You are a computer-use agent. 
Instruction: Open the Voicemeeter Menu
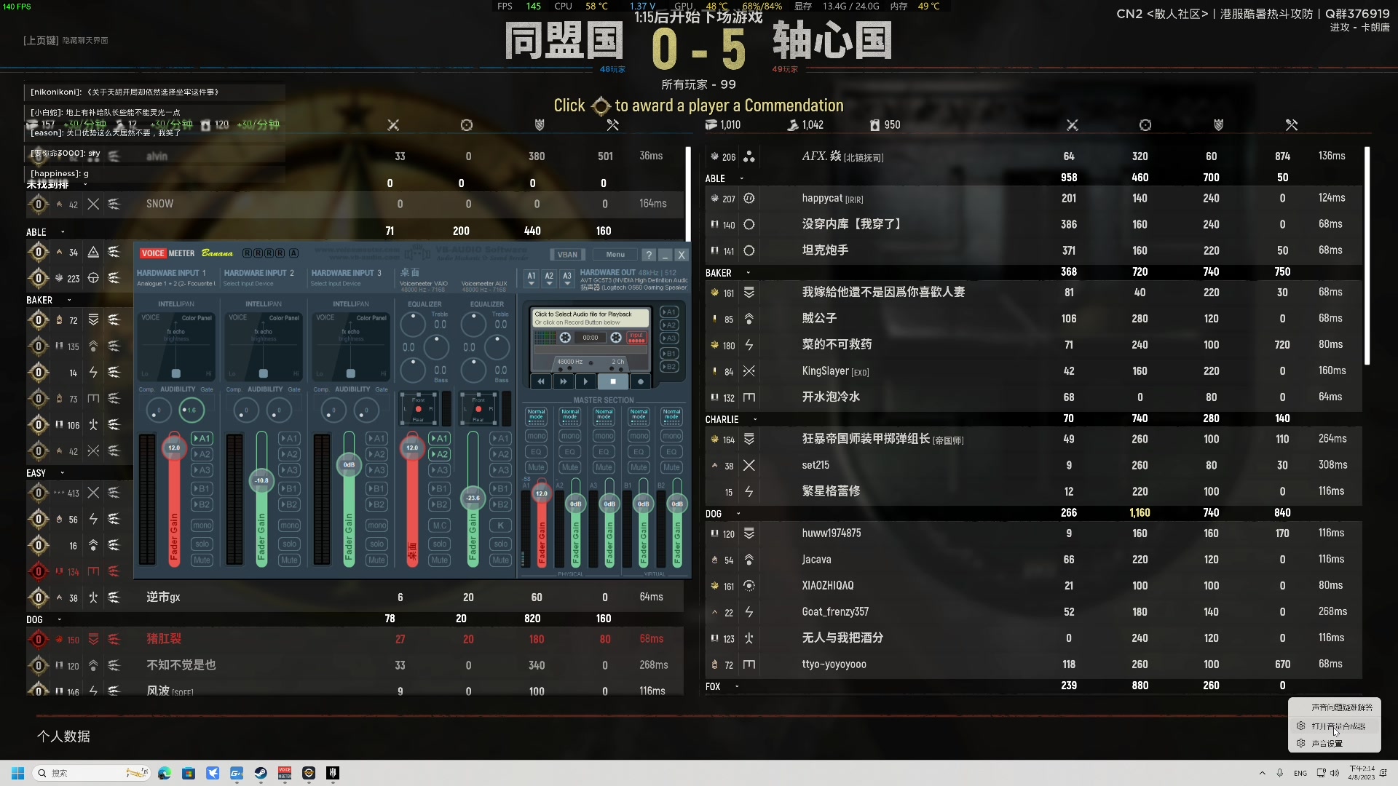click(x=615, y=255)
